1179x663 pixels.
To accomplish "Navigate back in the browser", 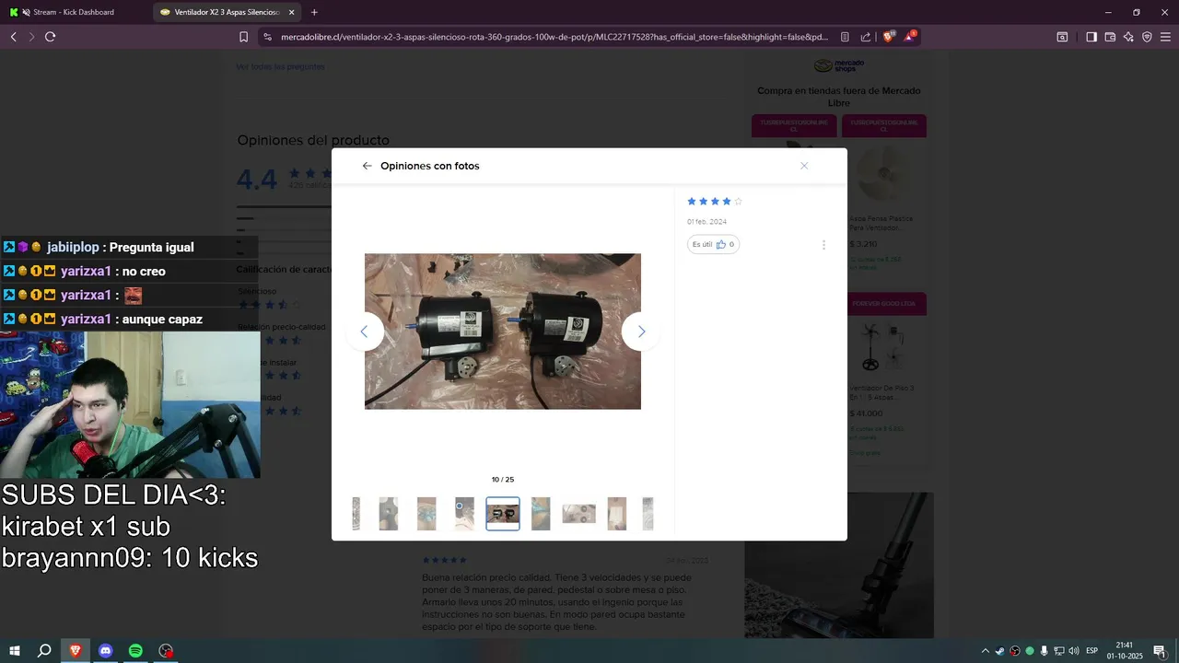I will click(x=13, y=37).
